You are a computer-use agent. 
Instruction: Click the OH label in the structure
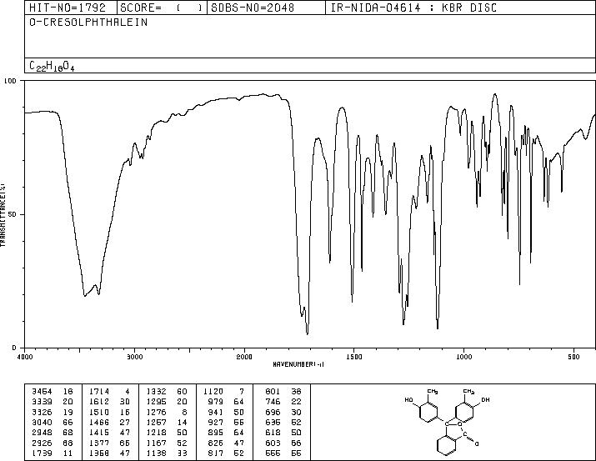[x=485, y=400]
